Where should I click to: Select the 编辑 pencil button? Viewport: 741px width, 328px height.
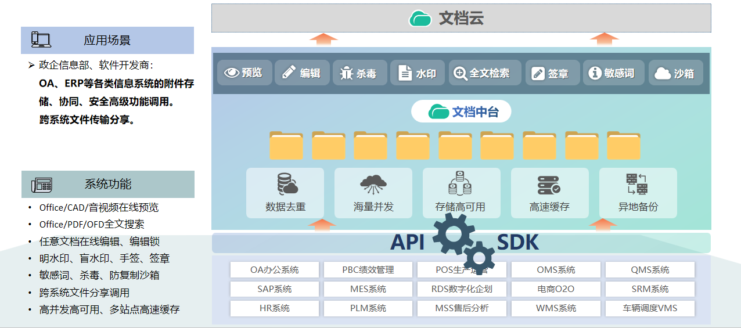point(302,73)
